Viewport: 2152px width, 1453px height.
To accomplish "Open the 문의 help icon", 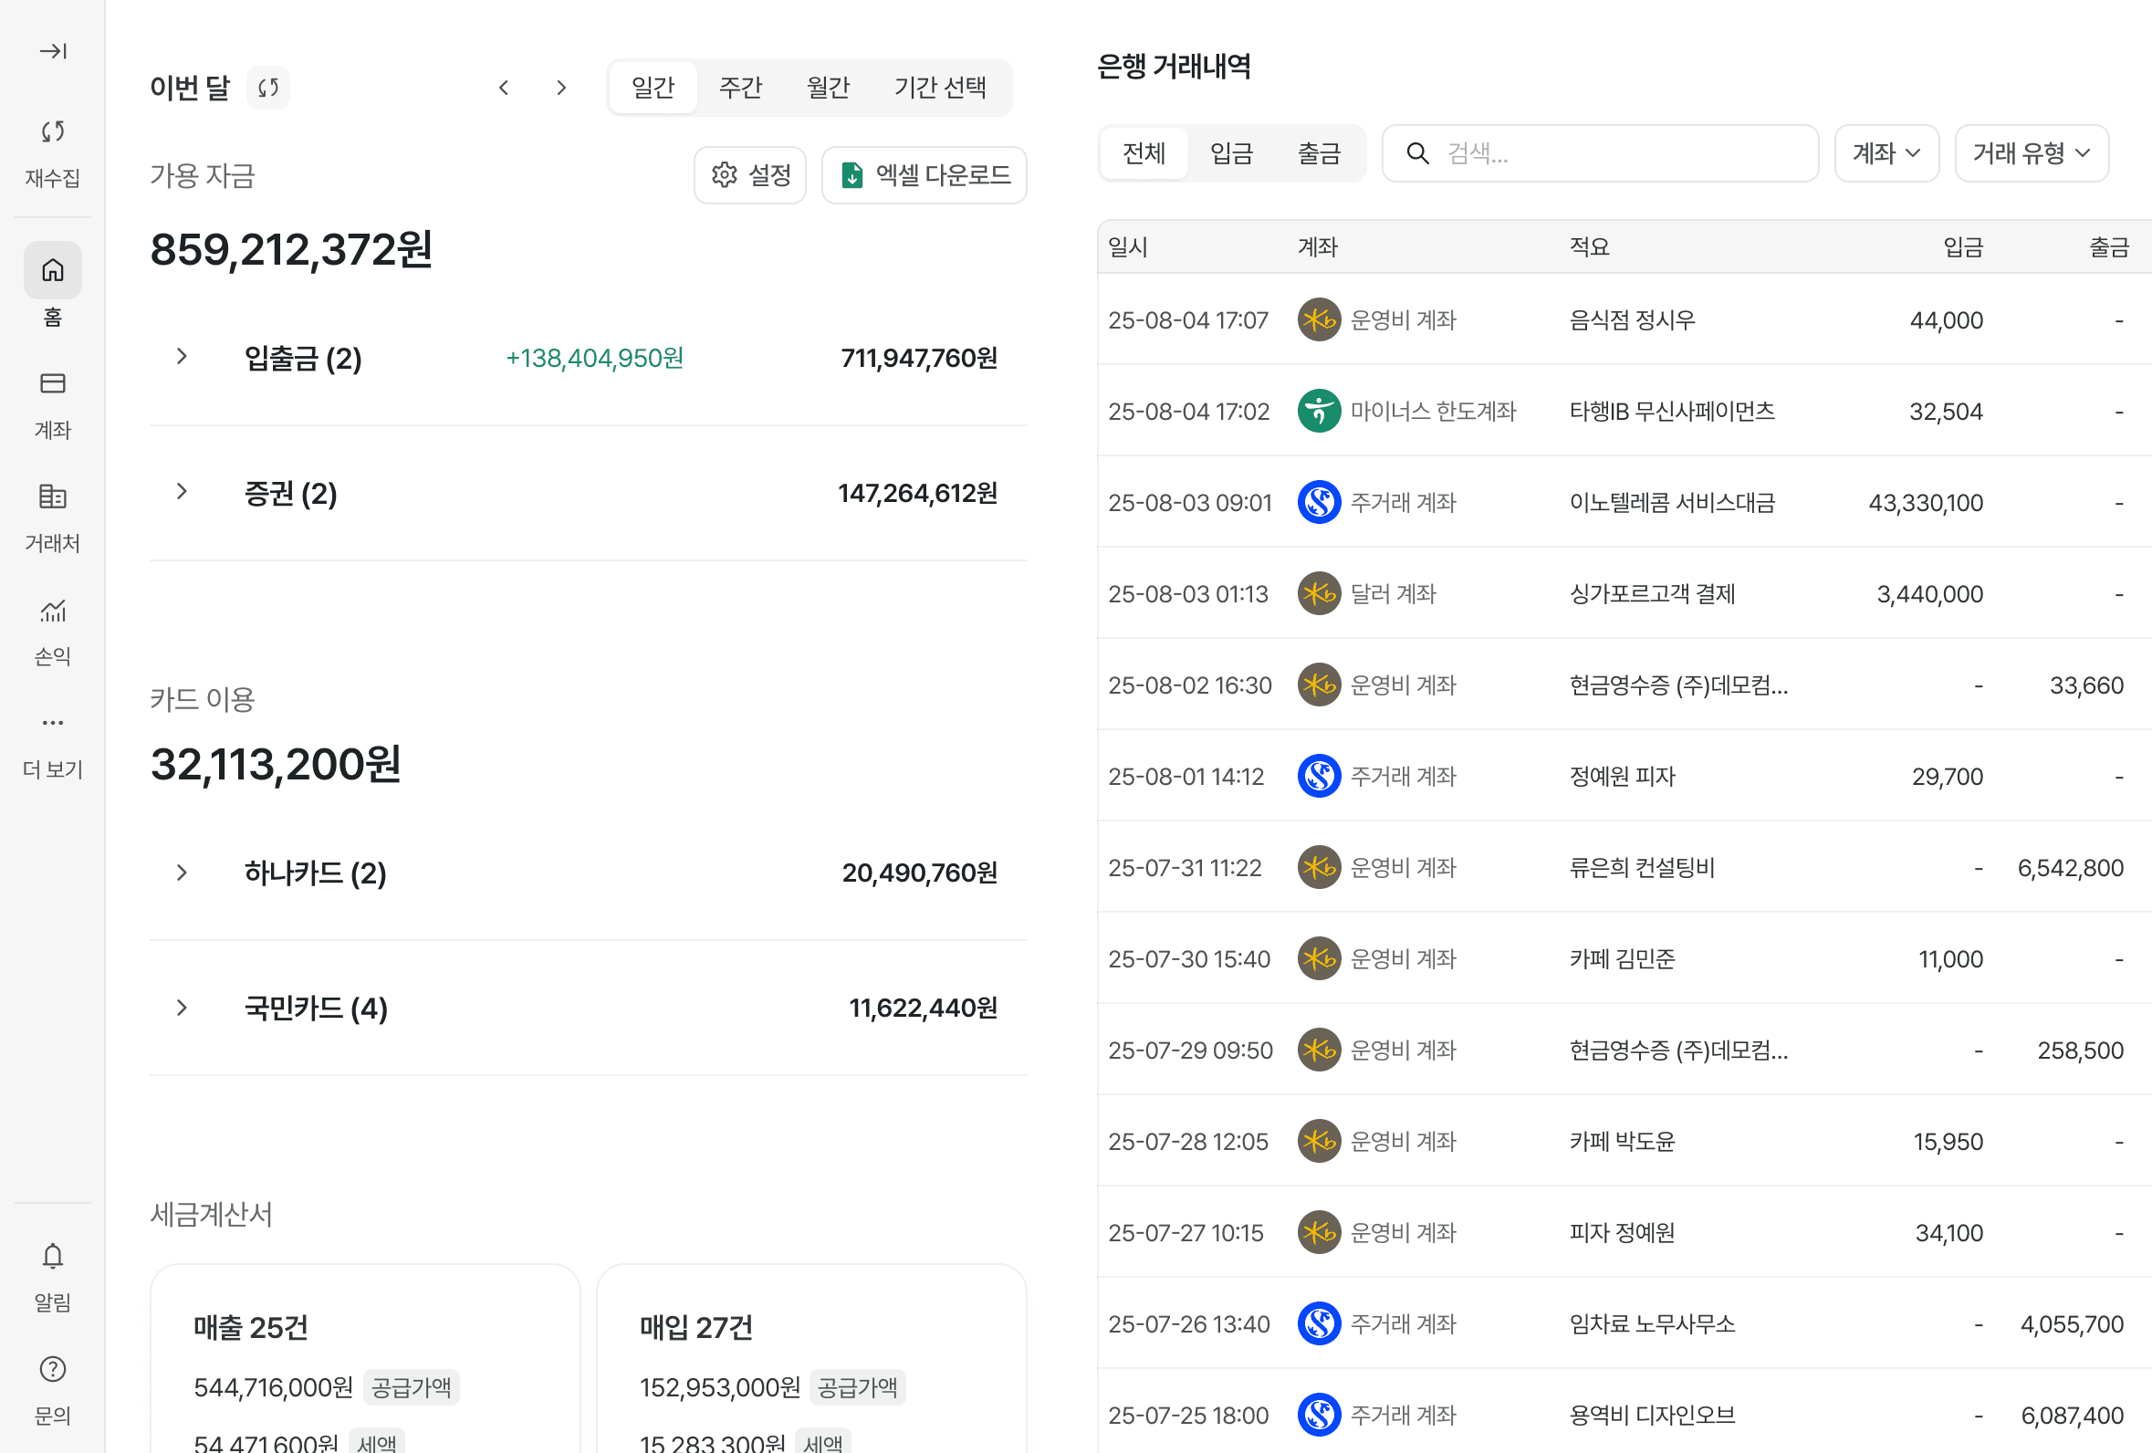I will coord(53,1370).
